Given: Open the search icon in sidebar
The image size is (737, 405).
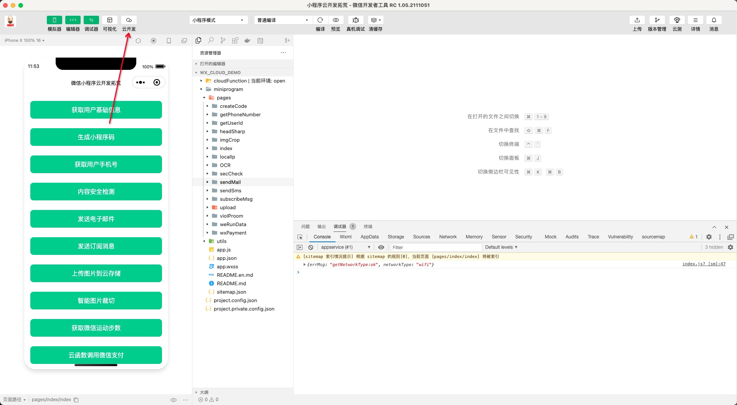Looking at the screenshot, I should 211,40.
